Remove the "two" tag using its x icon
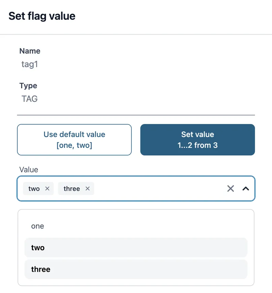 pos(47,188)
